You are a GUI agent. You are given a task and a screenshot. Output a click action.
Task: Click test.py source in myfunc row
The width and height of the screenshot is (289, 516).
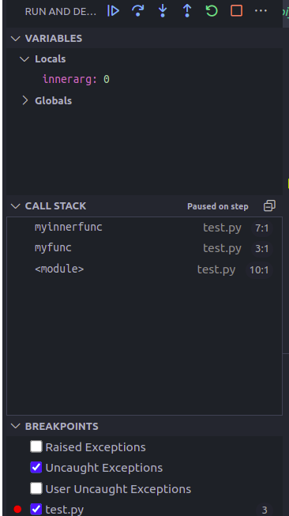point(222,248)
